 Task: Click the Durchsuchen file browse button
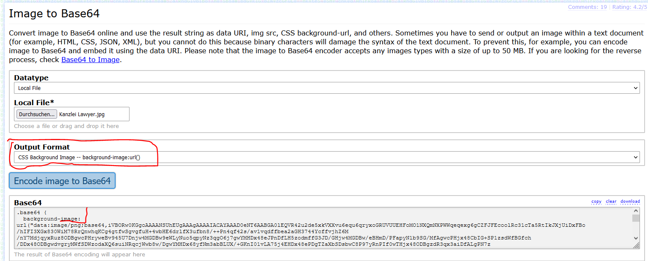(37, 114)
